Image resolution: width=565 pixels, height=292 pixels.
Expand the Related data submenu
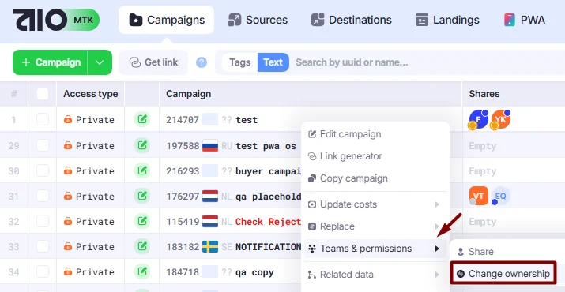tap(375, 275)
